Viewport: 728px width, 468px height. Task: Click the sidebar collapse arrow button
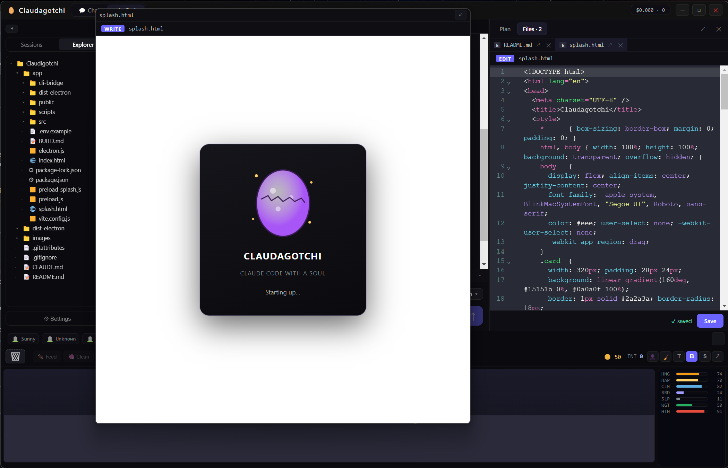(12, 28)
